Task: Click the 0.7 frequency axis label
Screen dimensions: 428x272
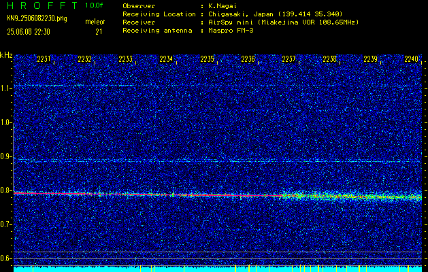Action: 5,224
